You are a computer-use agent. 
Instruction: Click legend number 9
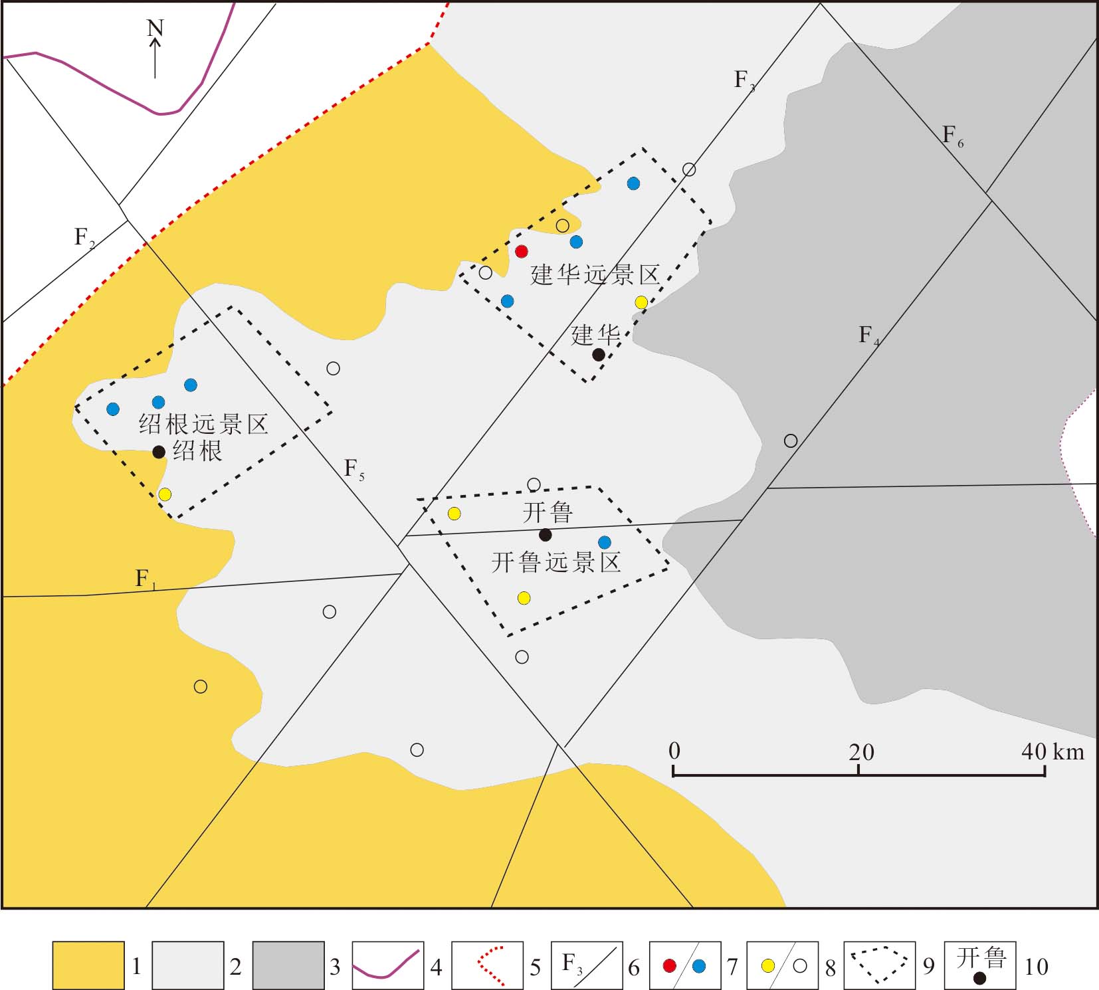click(929, 967)
